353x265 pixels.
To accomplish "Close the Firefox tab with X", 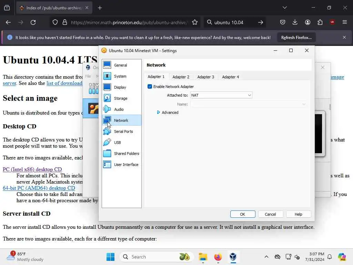I will (87, 8).
